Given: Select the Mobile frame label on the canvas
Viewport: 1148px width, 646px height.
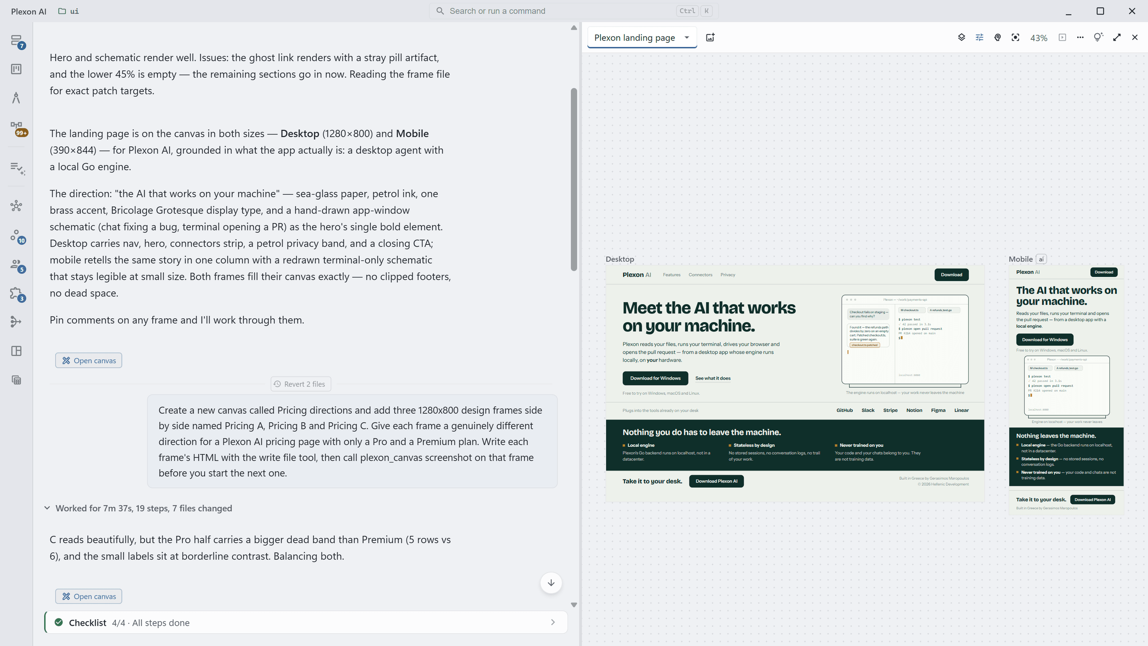Looking at the screenshot, I should [1021, 259].
